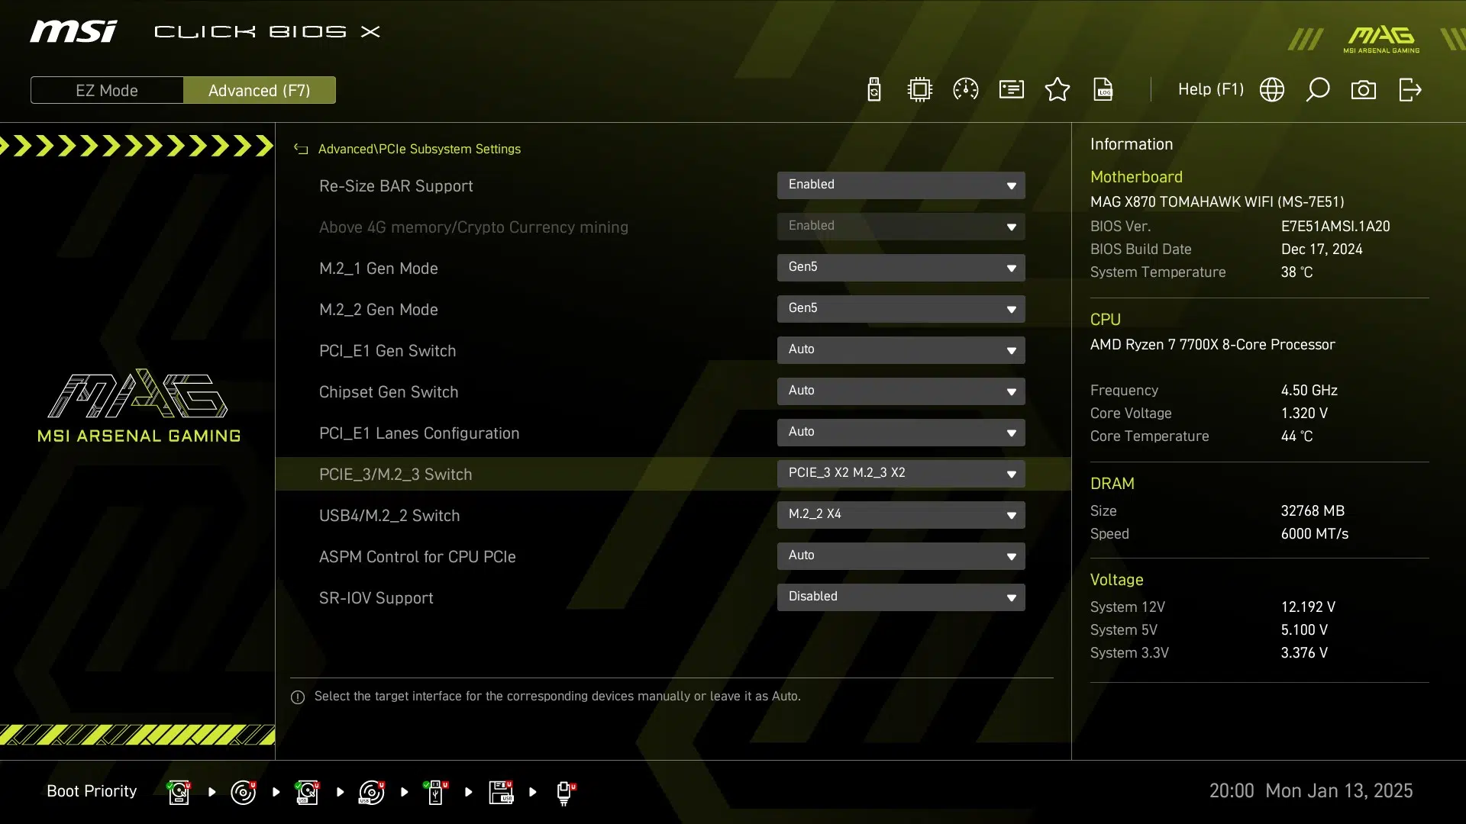Click the DRAM speed value 6000 MT/s
The height and width of the screenshot is (824, 1466).
(1314, 534)
